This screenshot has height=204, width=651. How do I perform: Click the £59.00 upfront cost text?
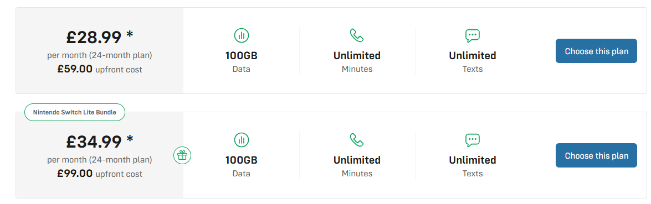coord(100,69)
